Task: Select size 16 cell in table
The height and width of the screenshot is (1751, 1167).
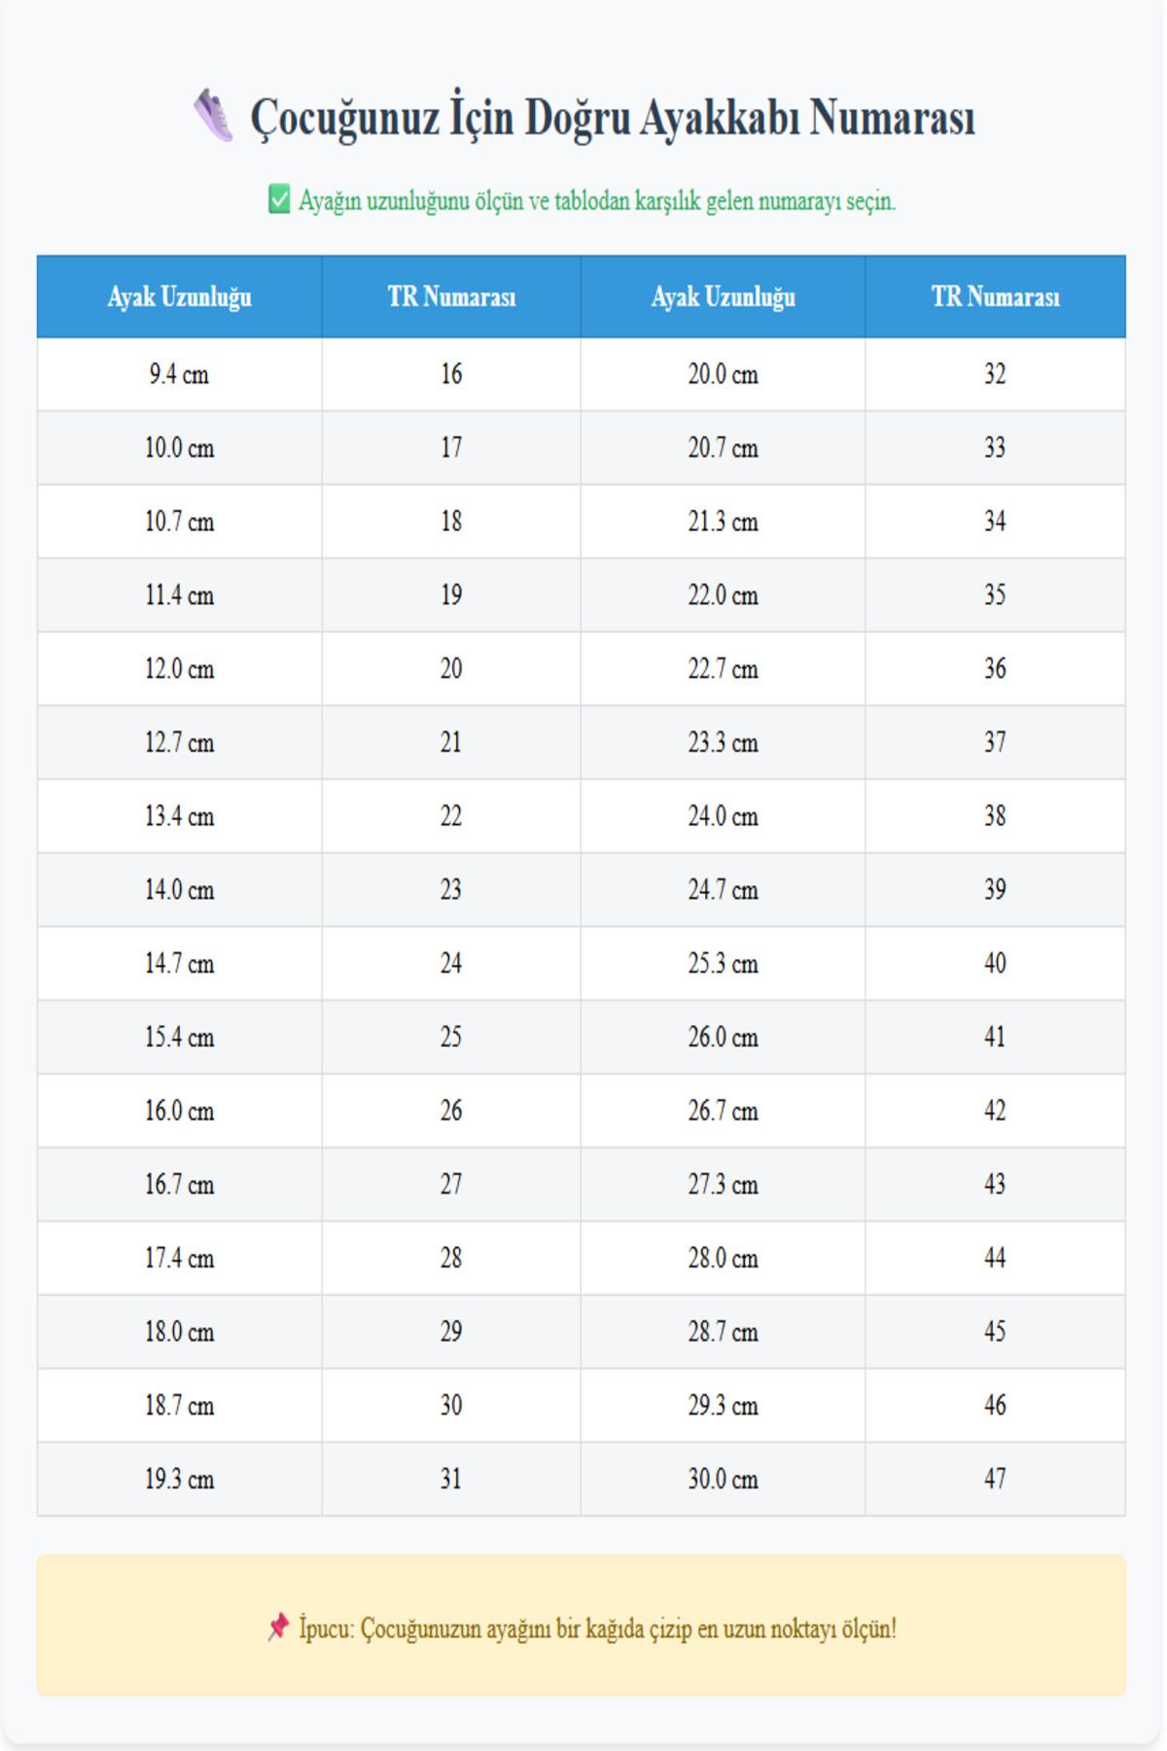Action: pyautogui.click(x=451, y=375)
